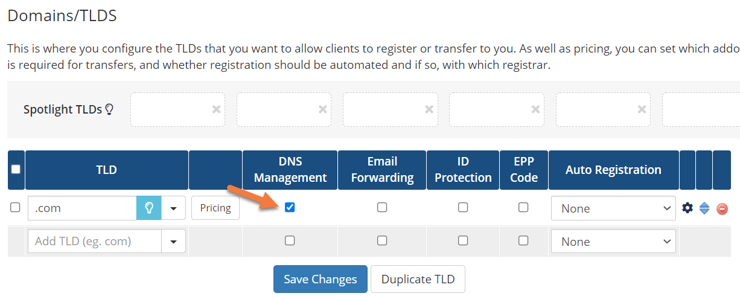
Task: Expand the .com TLD dropdown arrow
Action: coord(174,208)
